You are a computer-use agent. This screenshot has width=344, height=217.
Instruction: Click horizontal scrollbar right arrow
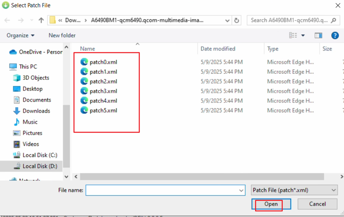pos(341,177)
